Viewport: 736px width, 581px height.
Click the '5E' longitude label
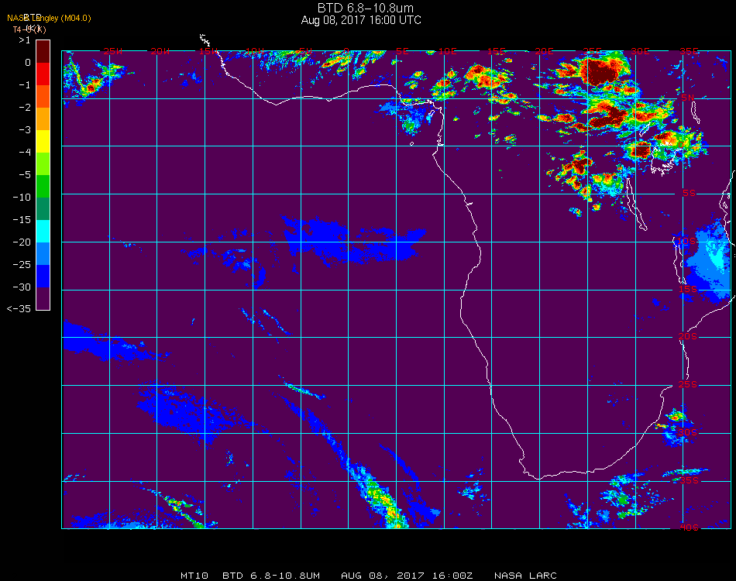tap(402, 51)
